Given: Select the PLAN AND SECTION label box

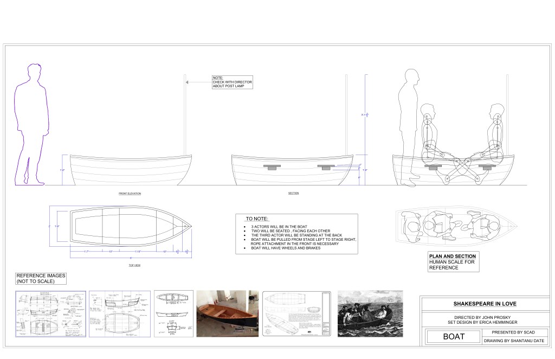Looking at the screenshot, I should point(451,261).
